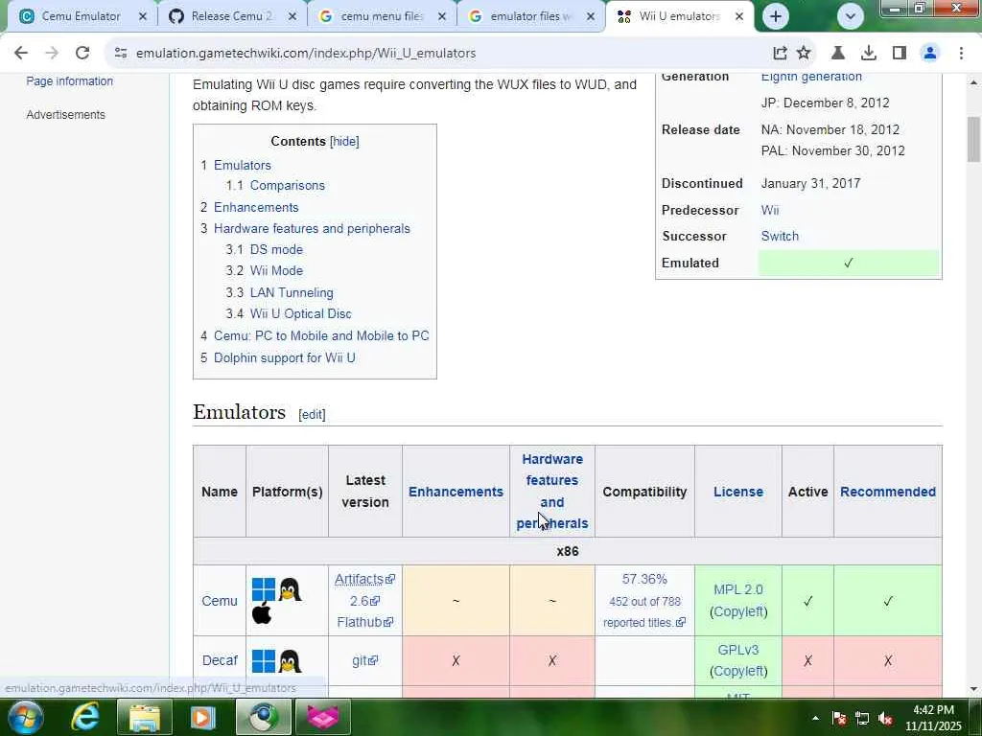Screen dimensions: 982x736
Task: Close the cemu menu files tab
Action: pyautogui.click(x=441, y=17)
